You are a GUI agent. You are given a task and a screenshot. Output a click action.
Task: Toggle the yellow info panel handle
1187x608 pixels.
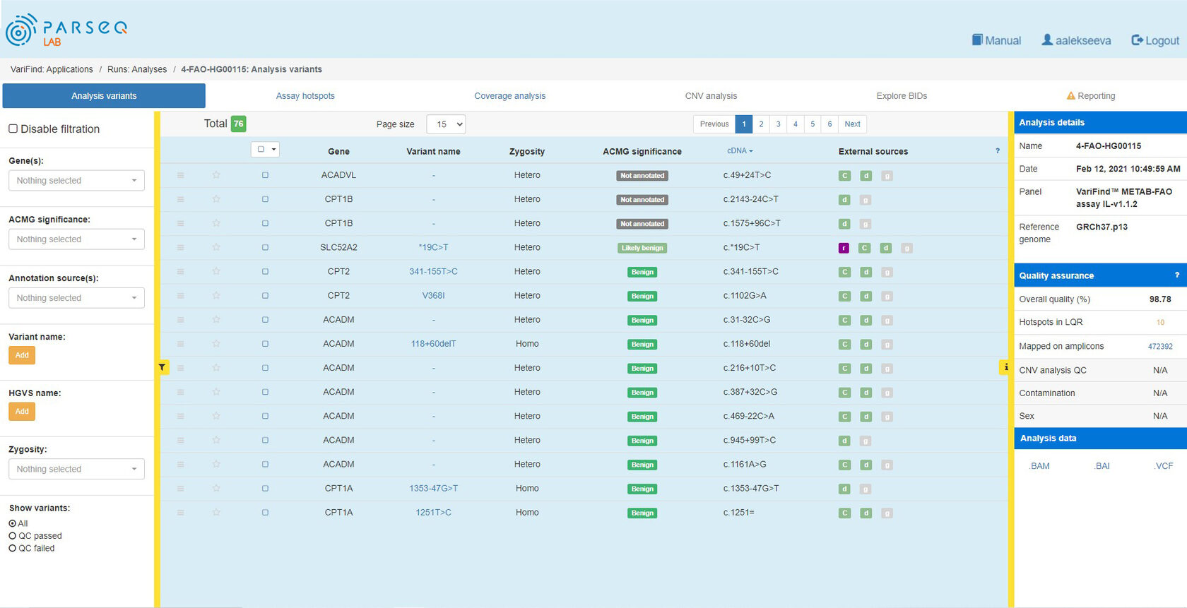pos(1005,367)
